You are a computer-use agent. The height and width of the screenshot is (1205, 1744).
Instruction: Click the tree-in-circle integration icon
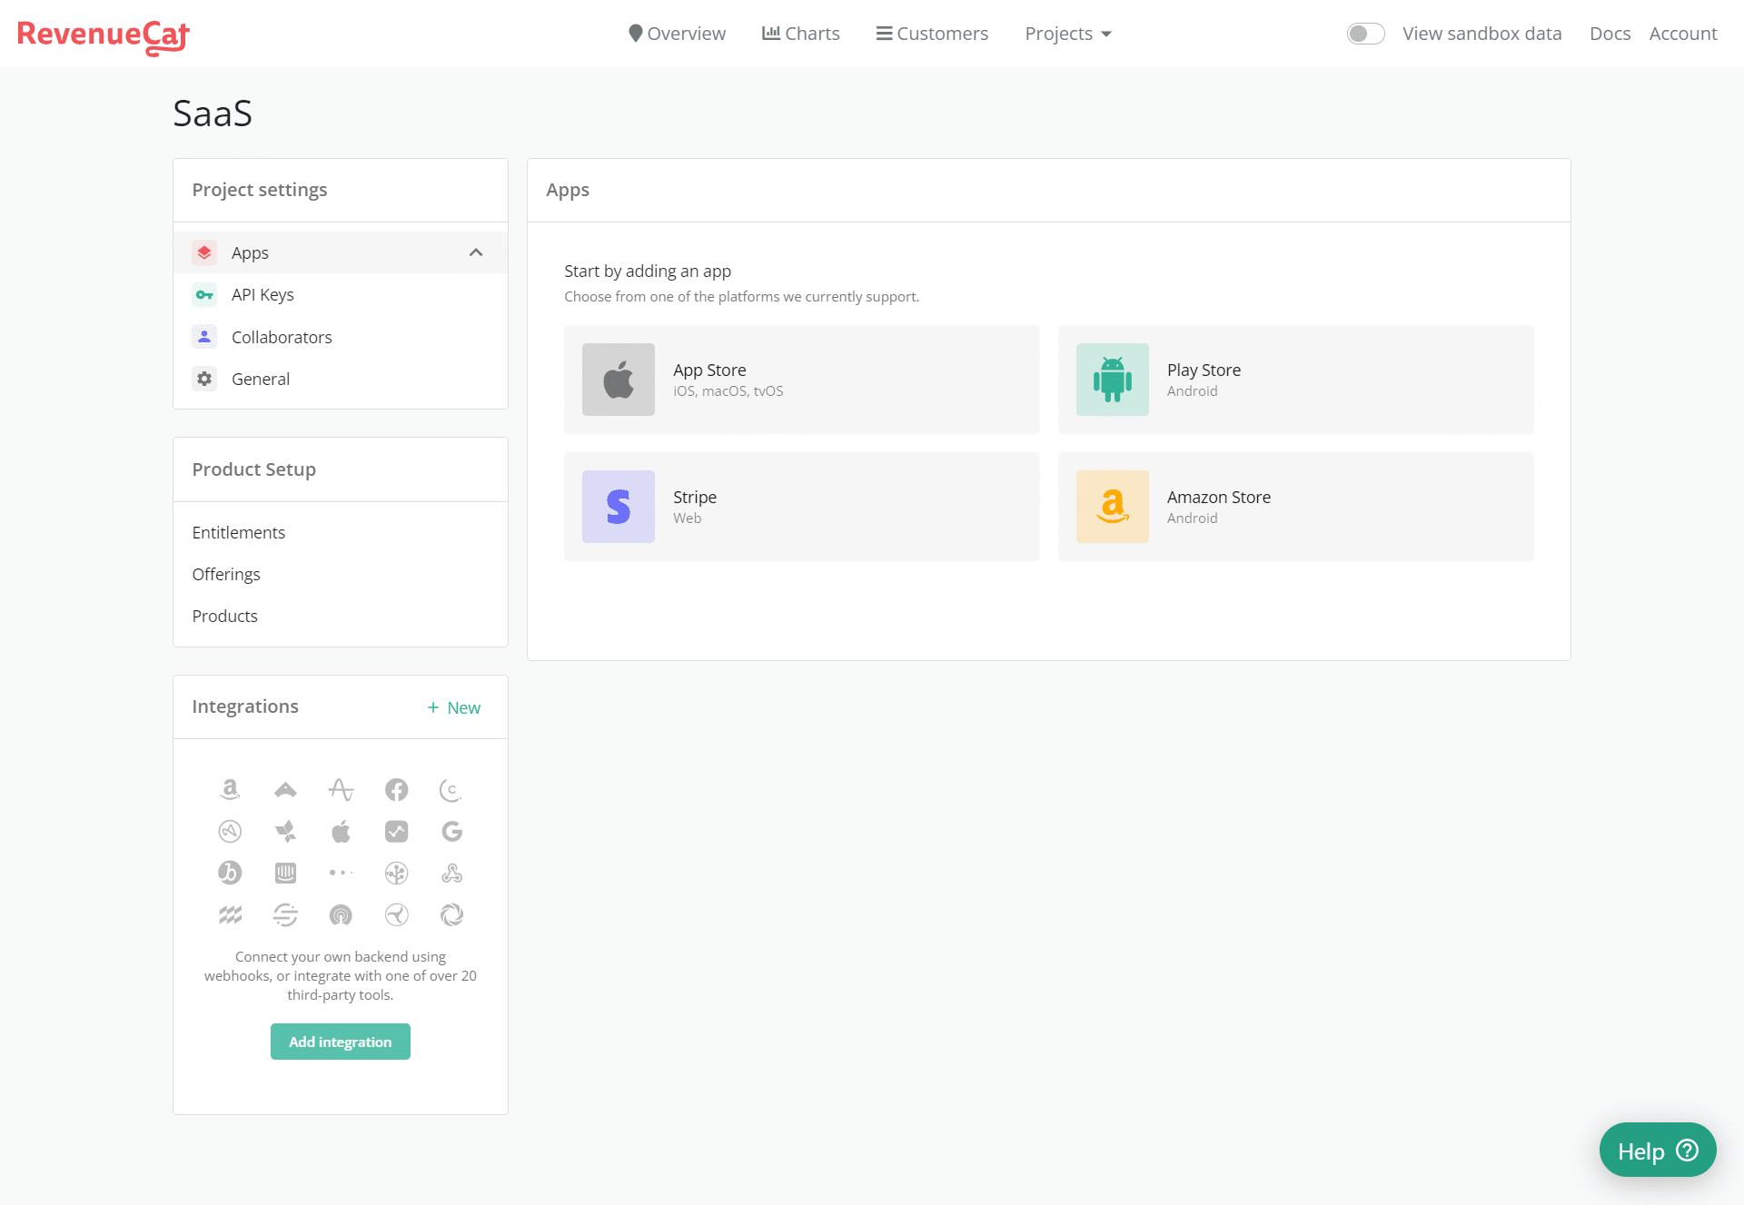[396, 874]
